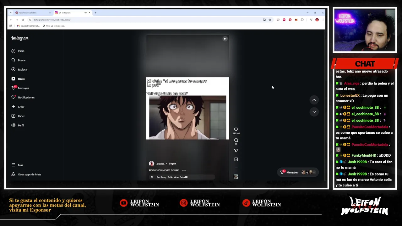
Task: Click the reel likes count 34,9 mil
Action: pyautogui.click(x=236, y=133)
